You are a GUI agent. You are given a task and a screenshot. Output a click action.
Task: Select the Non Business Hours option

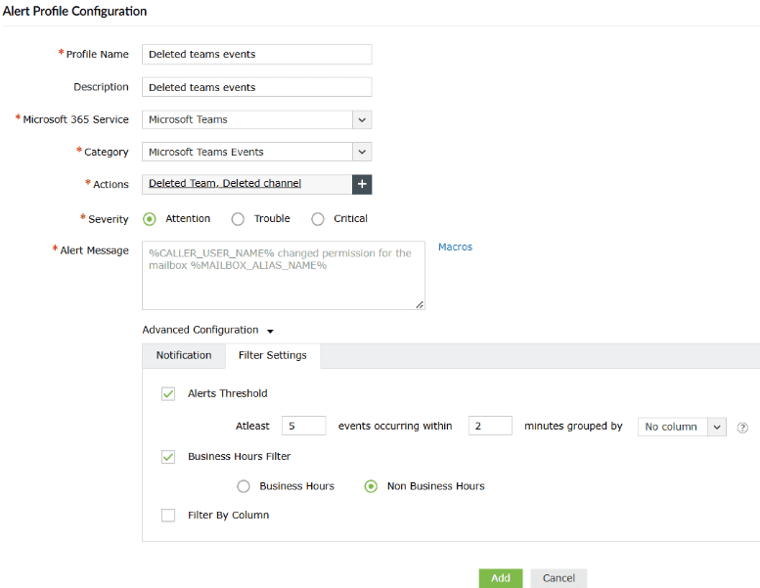[371, 486]
